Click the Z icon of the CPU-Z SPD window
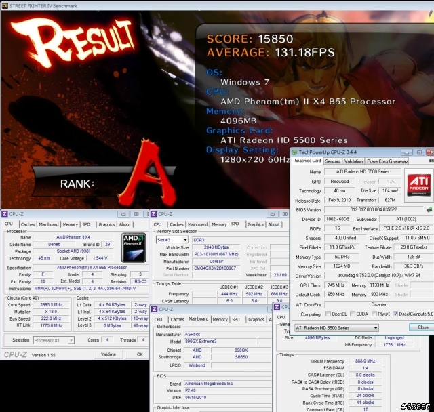The width and height of the screenshot is (434, 412). tap(154, 214)
